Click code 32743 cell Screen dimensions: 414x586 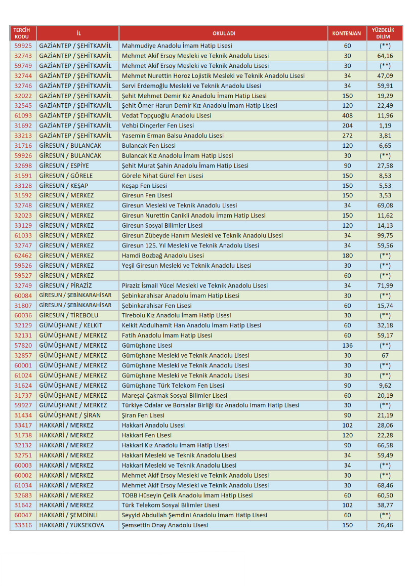[23, 56]
